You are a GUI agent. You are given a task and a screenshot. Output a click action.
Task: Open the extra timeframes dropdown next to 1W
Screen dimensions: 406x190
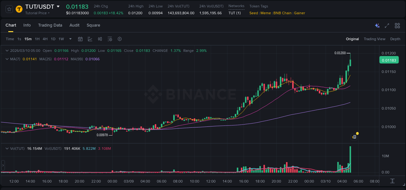(70, 39)
